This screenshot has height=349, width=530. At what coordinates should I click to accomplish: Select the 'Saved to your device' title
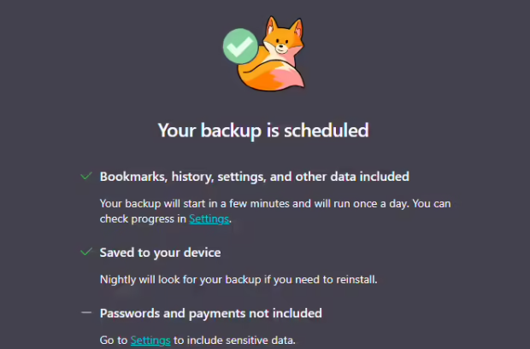(160, 253)
